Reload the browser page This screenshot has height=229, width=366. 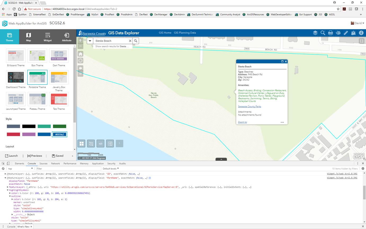[14, 9]
